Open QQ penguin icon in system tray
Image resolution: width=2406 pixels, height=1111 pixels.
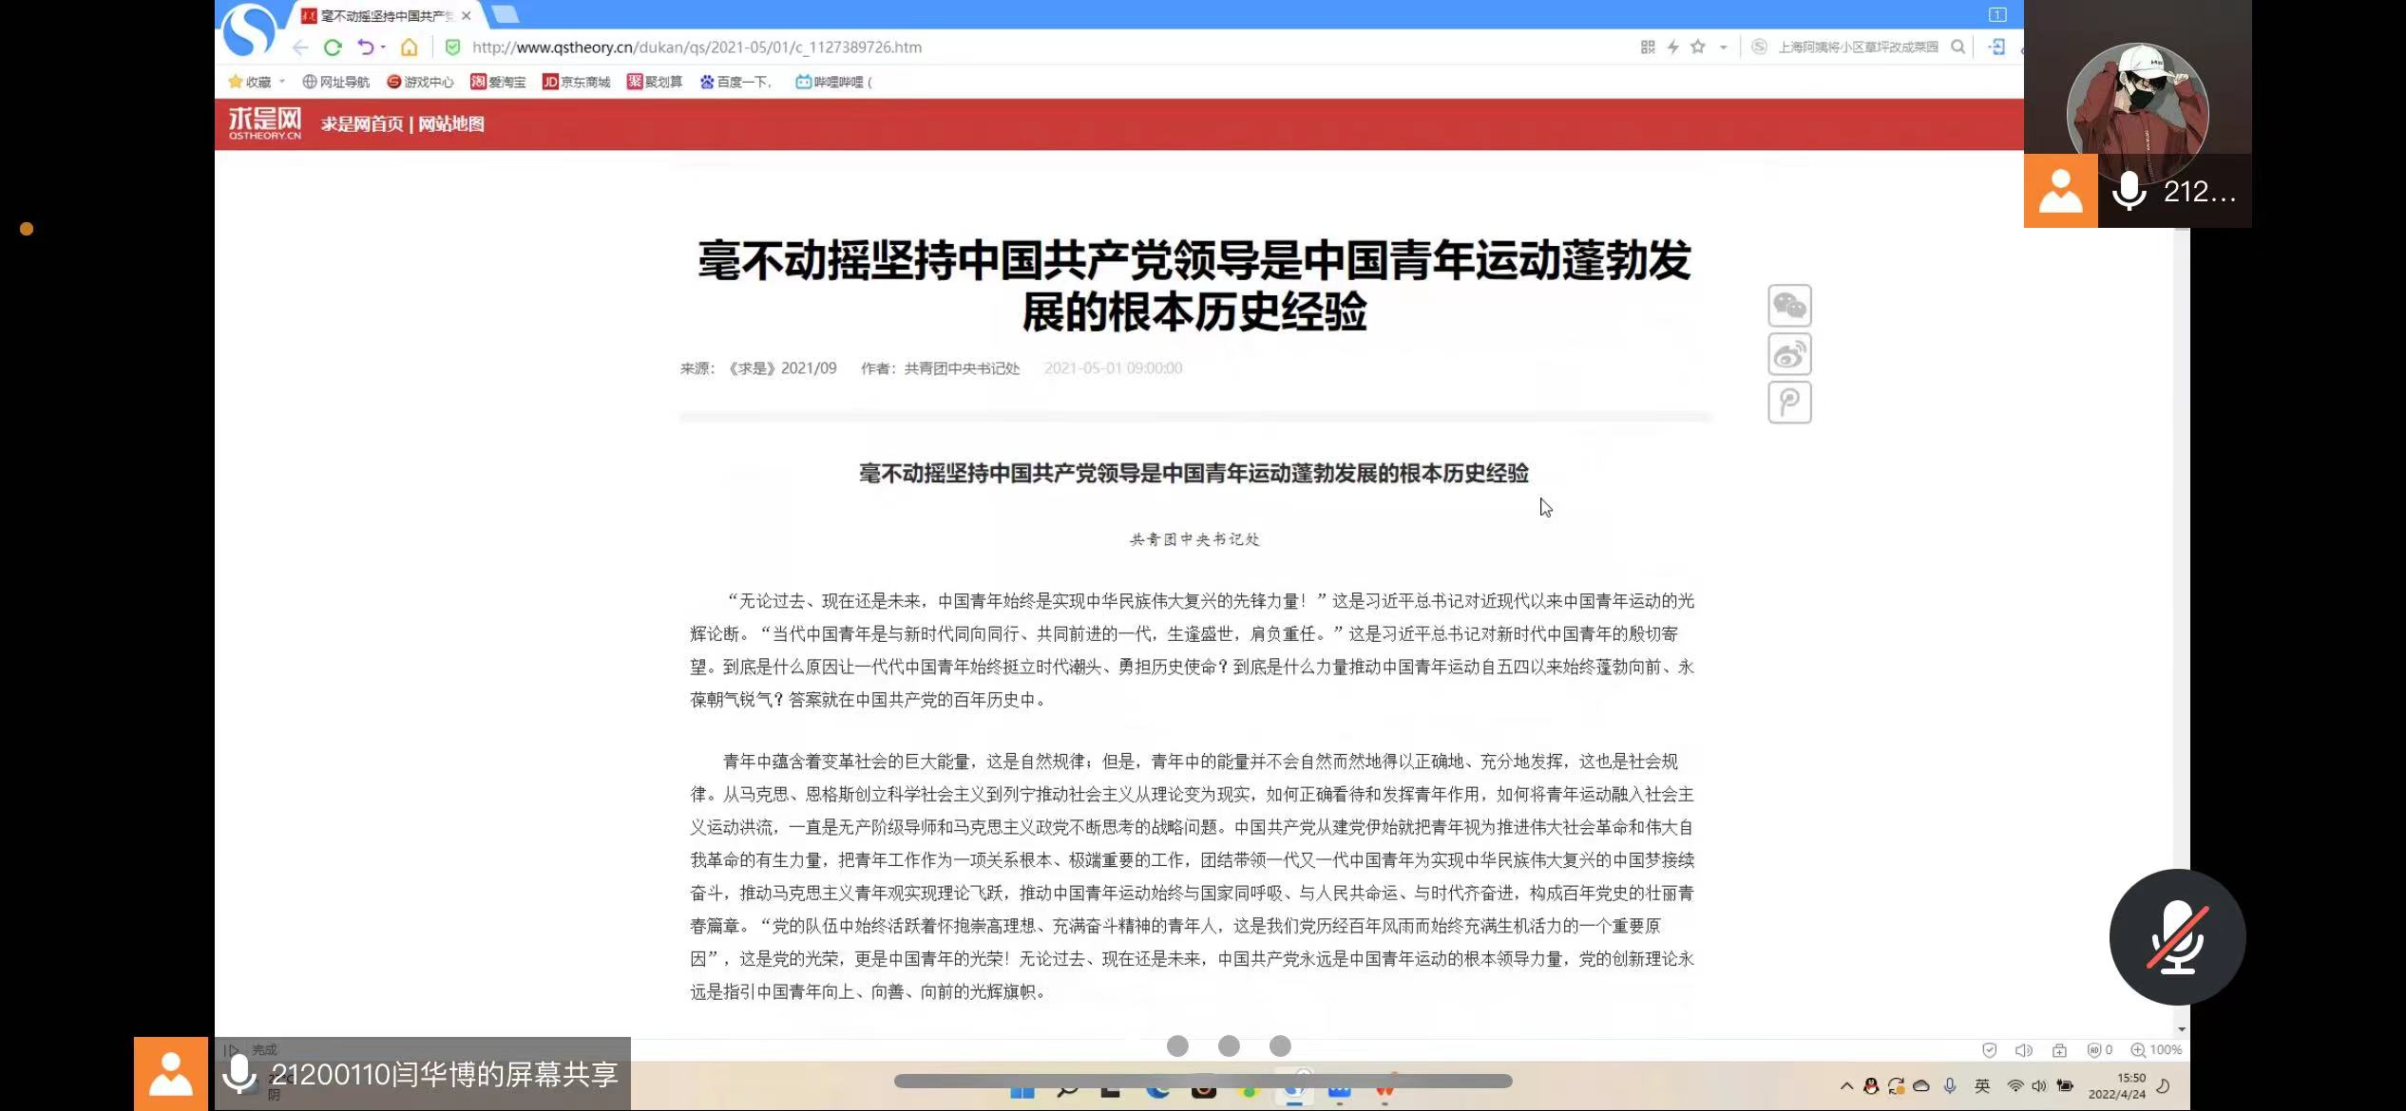click(1871, 1086)
